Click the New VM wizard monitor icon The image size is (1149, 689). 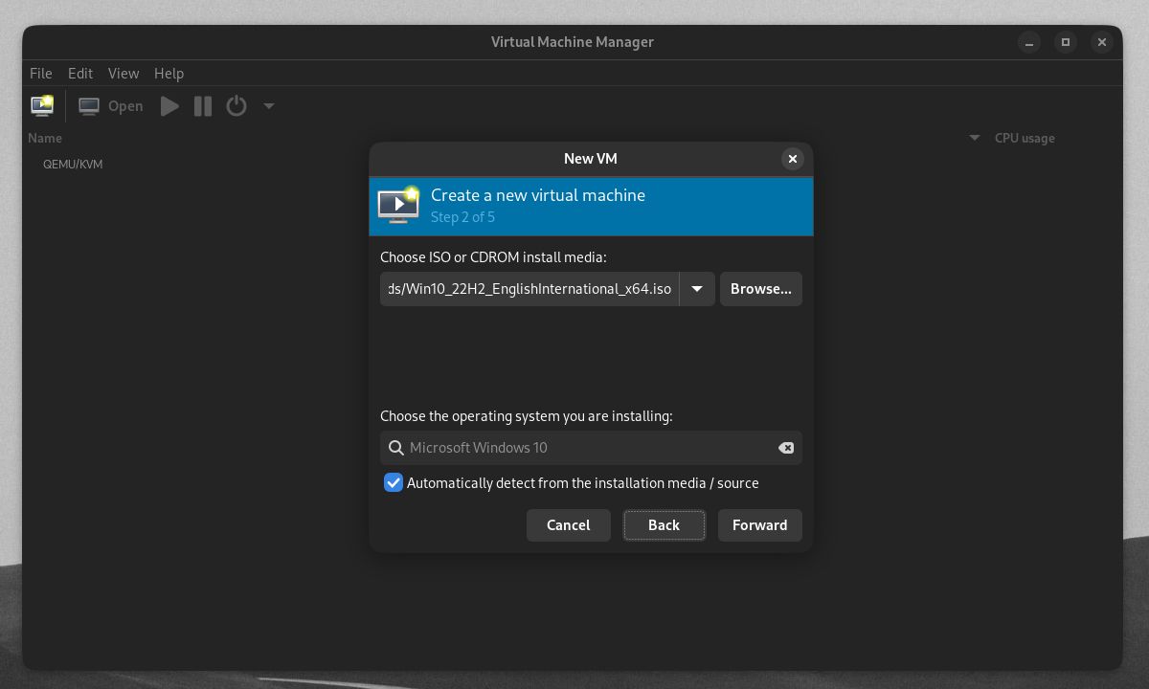[398, 203]
